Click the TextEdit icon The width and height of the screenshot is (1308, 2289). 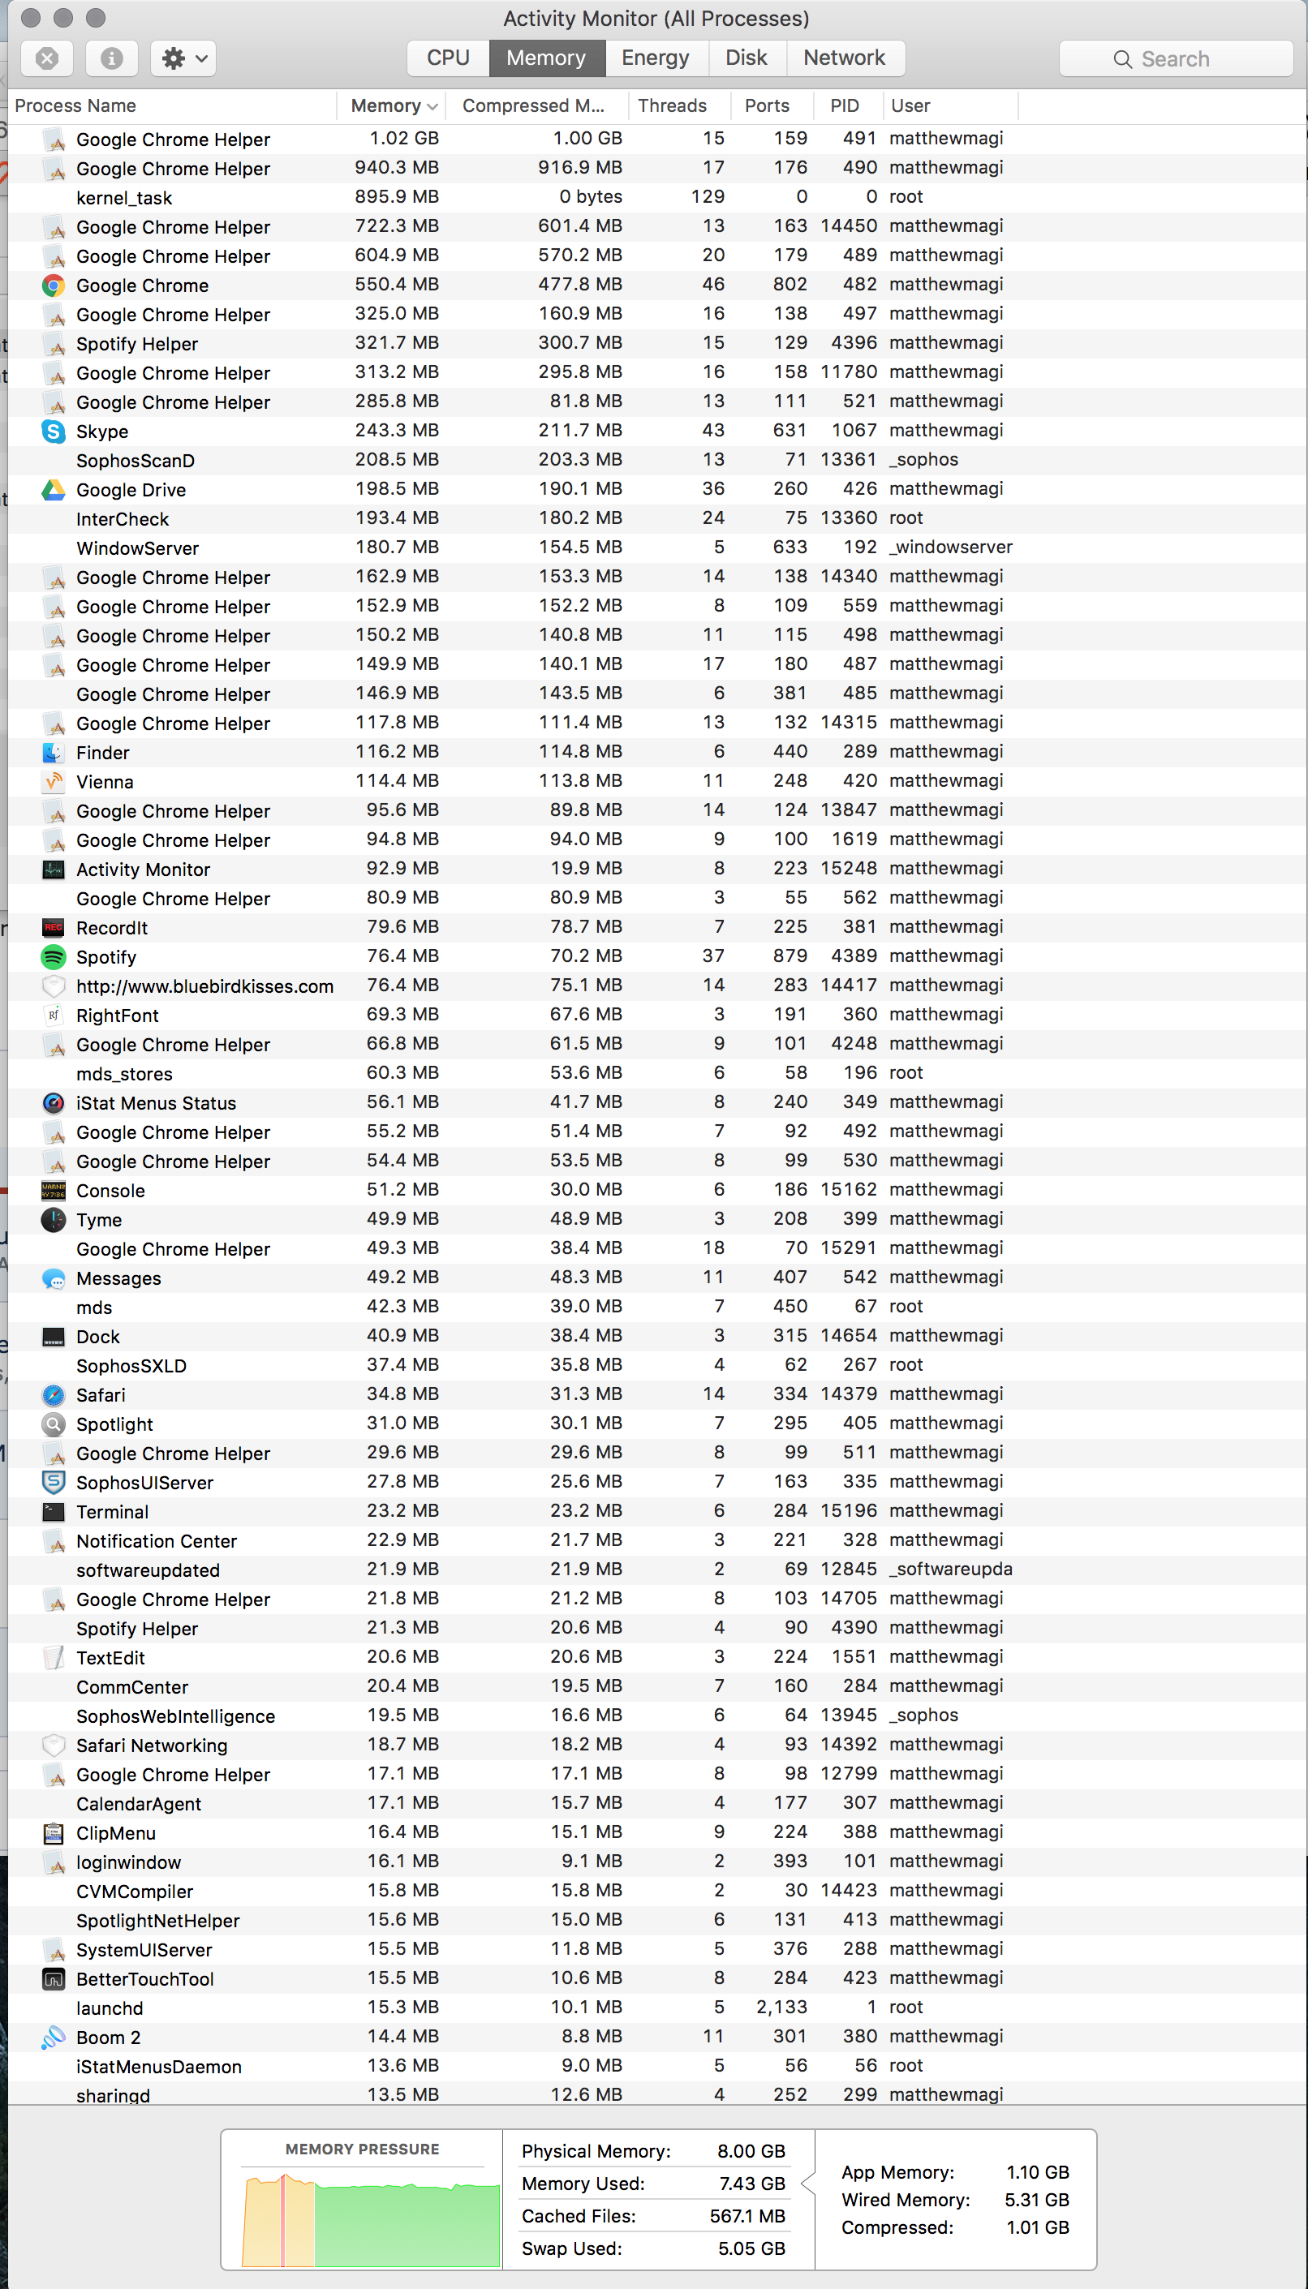coord(54,1658)
